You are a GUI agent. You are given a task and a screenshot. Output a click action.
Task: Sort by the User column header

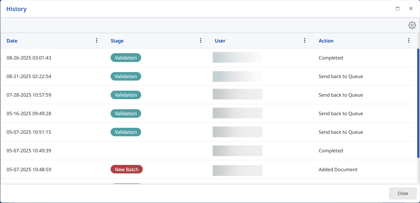pos(220,41)
